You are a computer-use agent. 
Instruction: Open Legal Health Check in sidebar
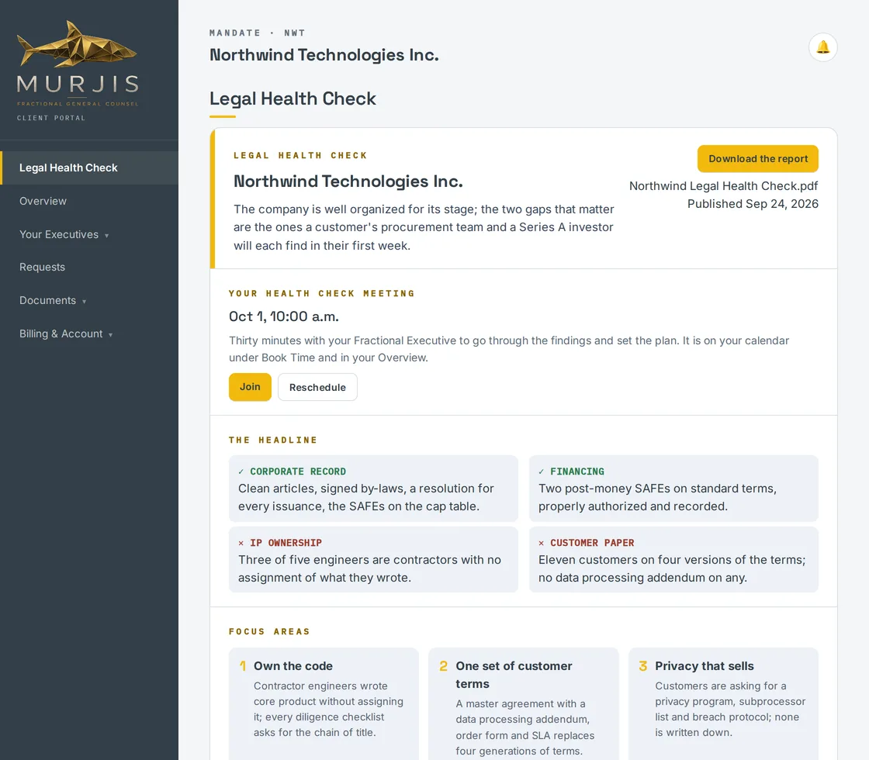click(89, 168)
